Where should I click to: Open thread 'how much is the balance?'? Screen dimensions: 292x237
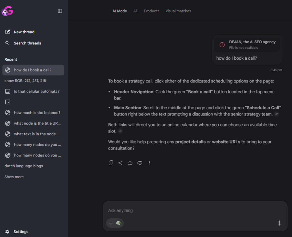click(x=37, y=113)
